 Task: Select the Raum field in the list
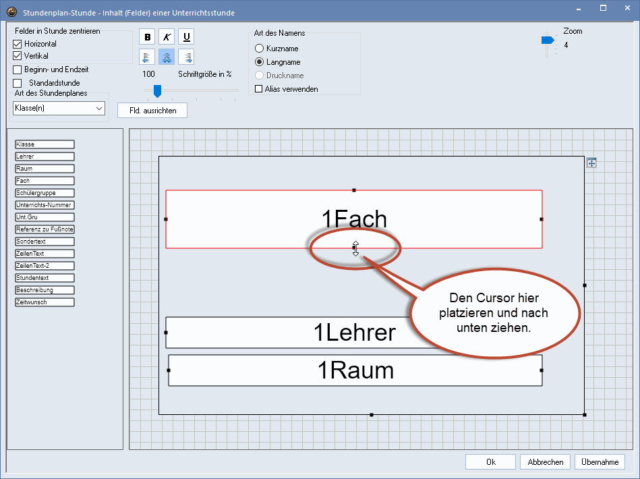point(45,169)
